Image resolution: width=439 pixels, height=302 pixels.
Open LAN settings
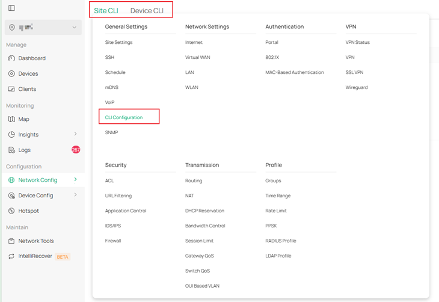click(189, 72)
